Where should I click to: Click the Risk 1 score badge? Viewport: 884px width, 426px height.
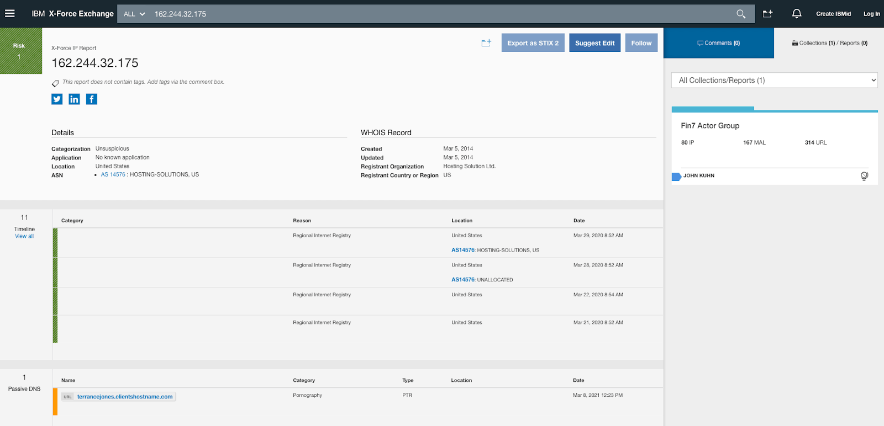[20, 51]
